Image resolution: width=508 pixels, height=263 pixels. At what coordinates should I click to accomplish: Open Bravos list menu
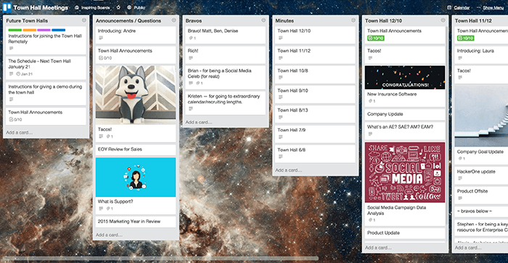tap(263, 20)
